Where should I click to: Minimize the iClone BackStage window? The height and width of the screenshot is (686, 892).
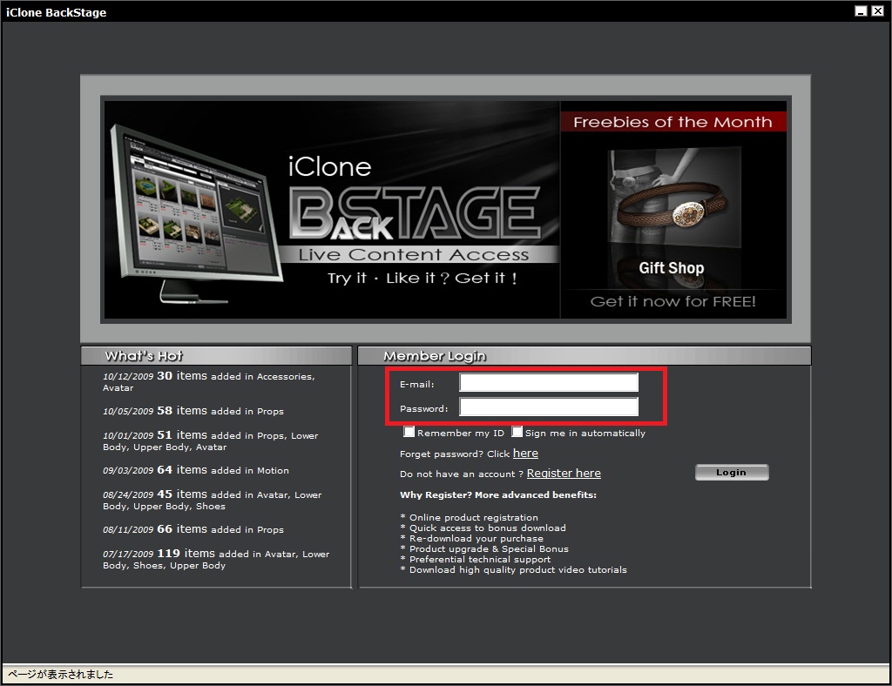click(x=862, y=10)
